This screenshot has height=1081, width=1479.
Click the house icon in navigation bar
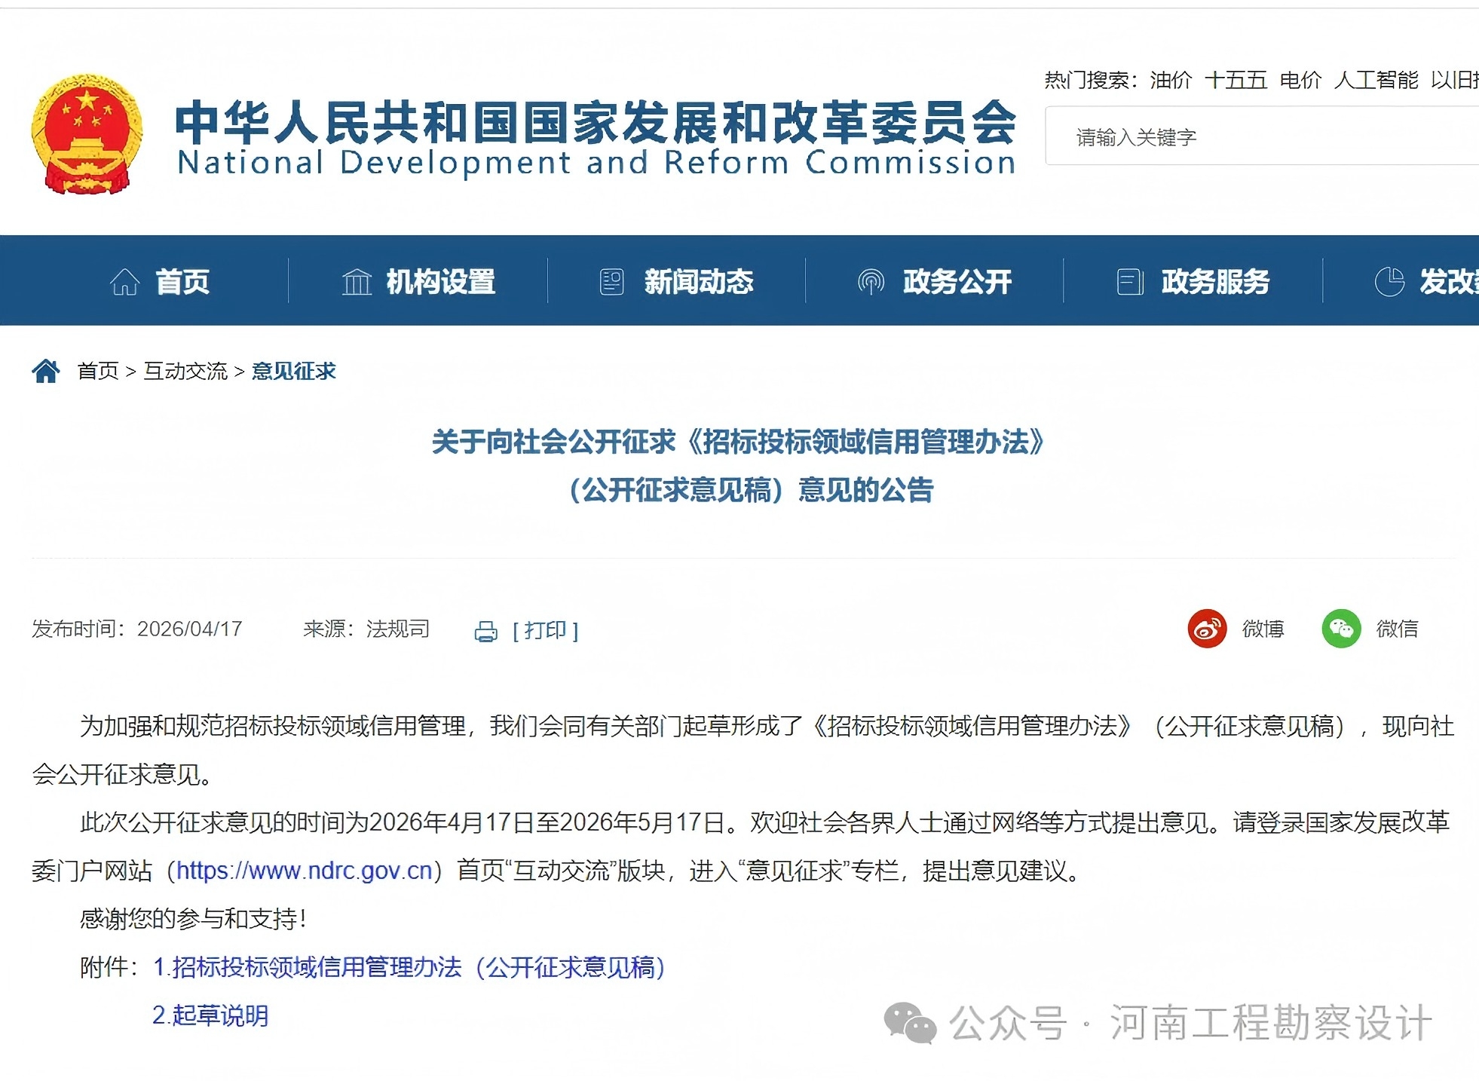(124, 282)
